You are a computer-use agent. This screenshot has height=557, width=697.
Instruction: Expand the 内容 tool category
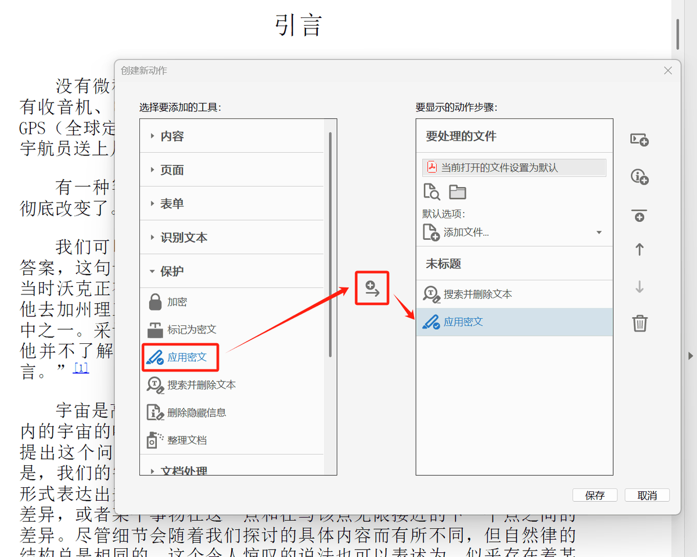(x=231, y=136)
